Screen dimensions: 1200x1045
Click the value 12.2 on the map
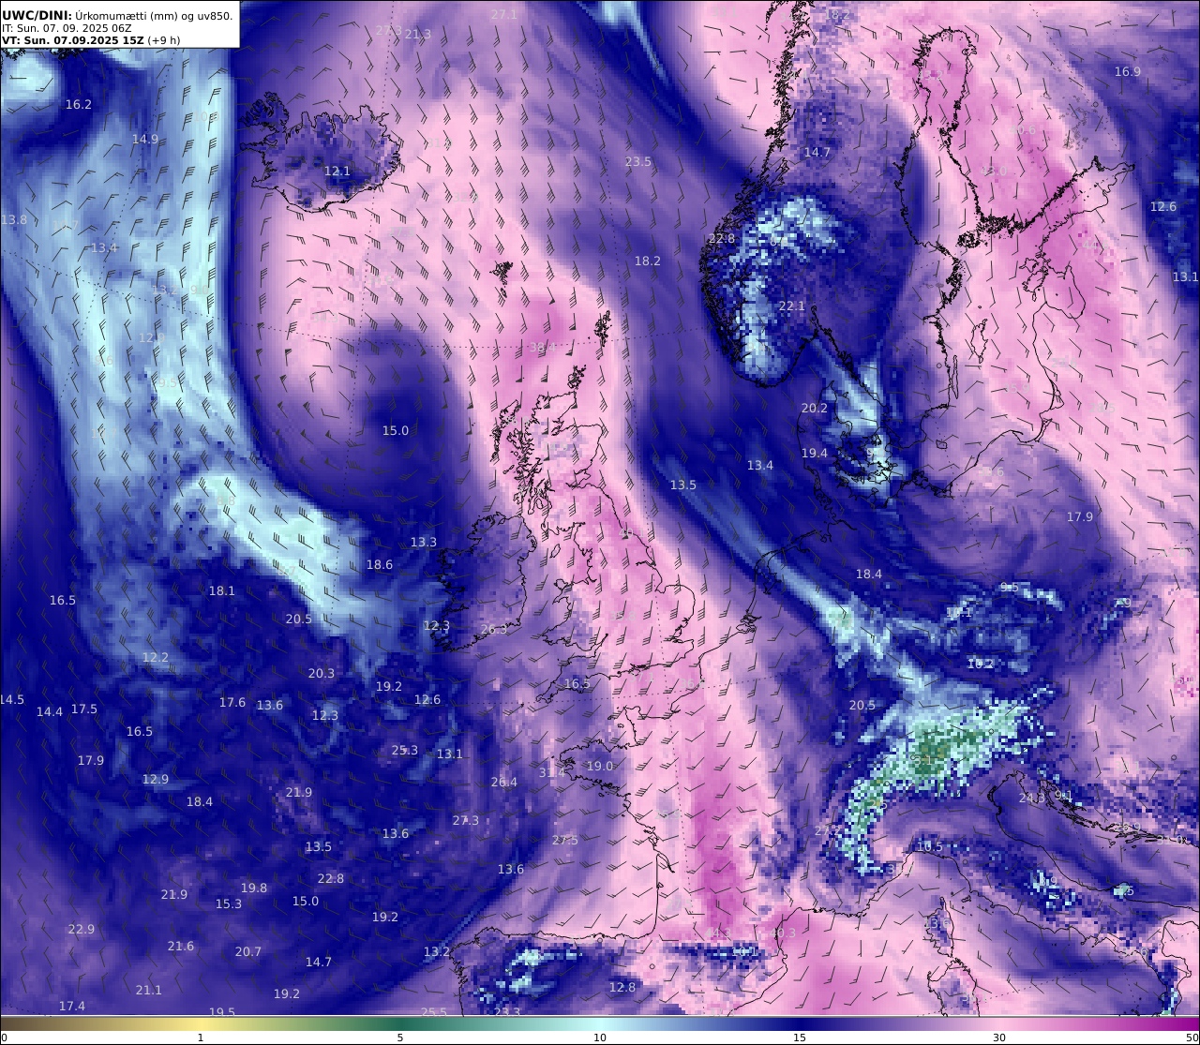(x=156, y=657)
